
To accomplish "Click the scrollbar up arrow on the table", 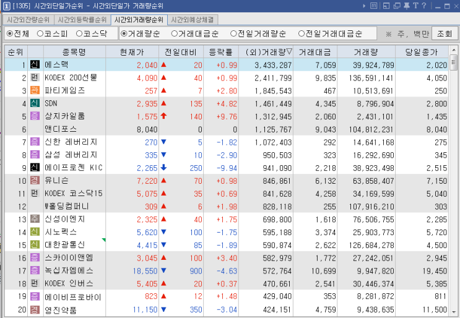I will coord(453,50).
